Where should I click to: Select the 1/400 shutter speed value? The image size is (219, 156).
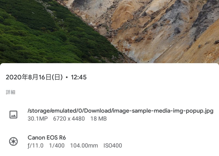tap(57, 146)
